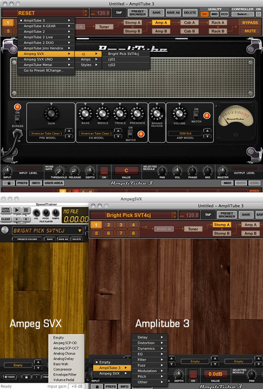263x389 pixels.
Task: Click the VU meter on the amp
Action: 236,117
